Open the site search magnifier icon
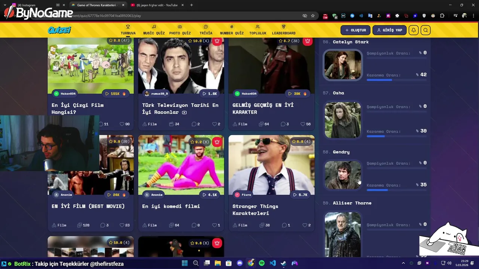Screen dimensions: 479x269 pyautogui.click(x=425, y=30)
